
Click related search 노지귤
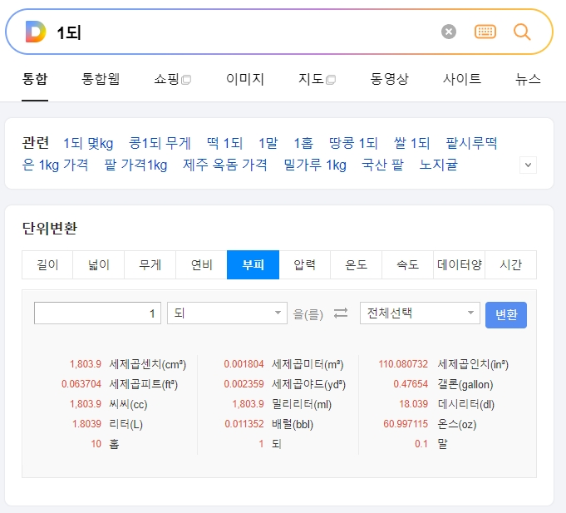point(439,165)
